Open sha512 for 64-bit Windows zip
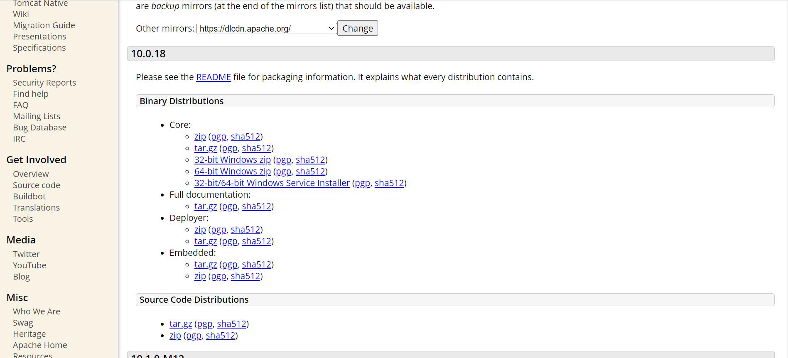Image resolution: width=788 pixels, height=358 pixels. 310,172
